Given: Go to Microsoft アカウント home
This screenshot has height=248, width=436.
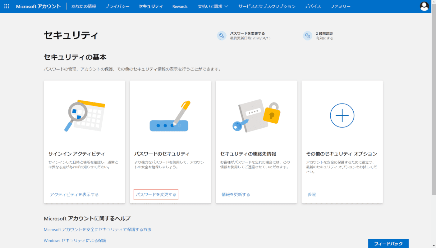Looking at the screenshot, I should click(x=38, y=7).
